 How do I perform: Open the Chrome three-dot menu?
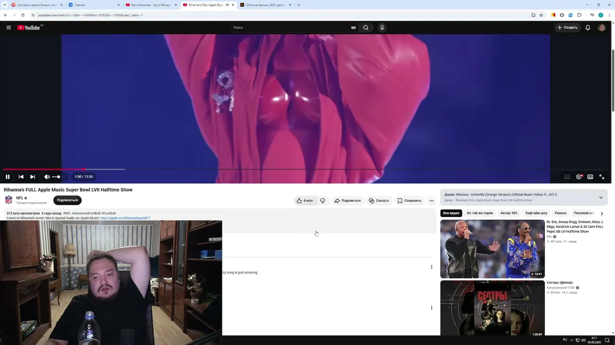click(610, 15)
